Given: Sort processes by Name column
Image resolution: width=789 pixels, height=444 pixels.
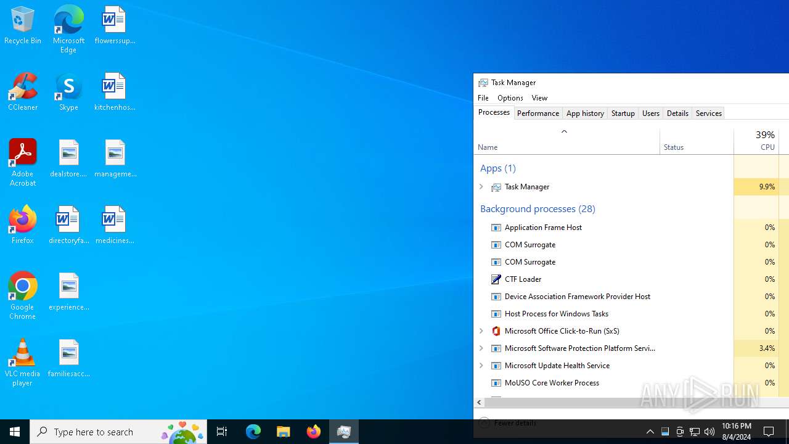Looking at the screenshot, I should (x=566, y=141).
